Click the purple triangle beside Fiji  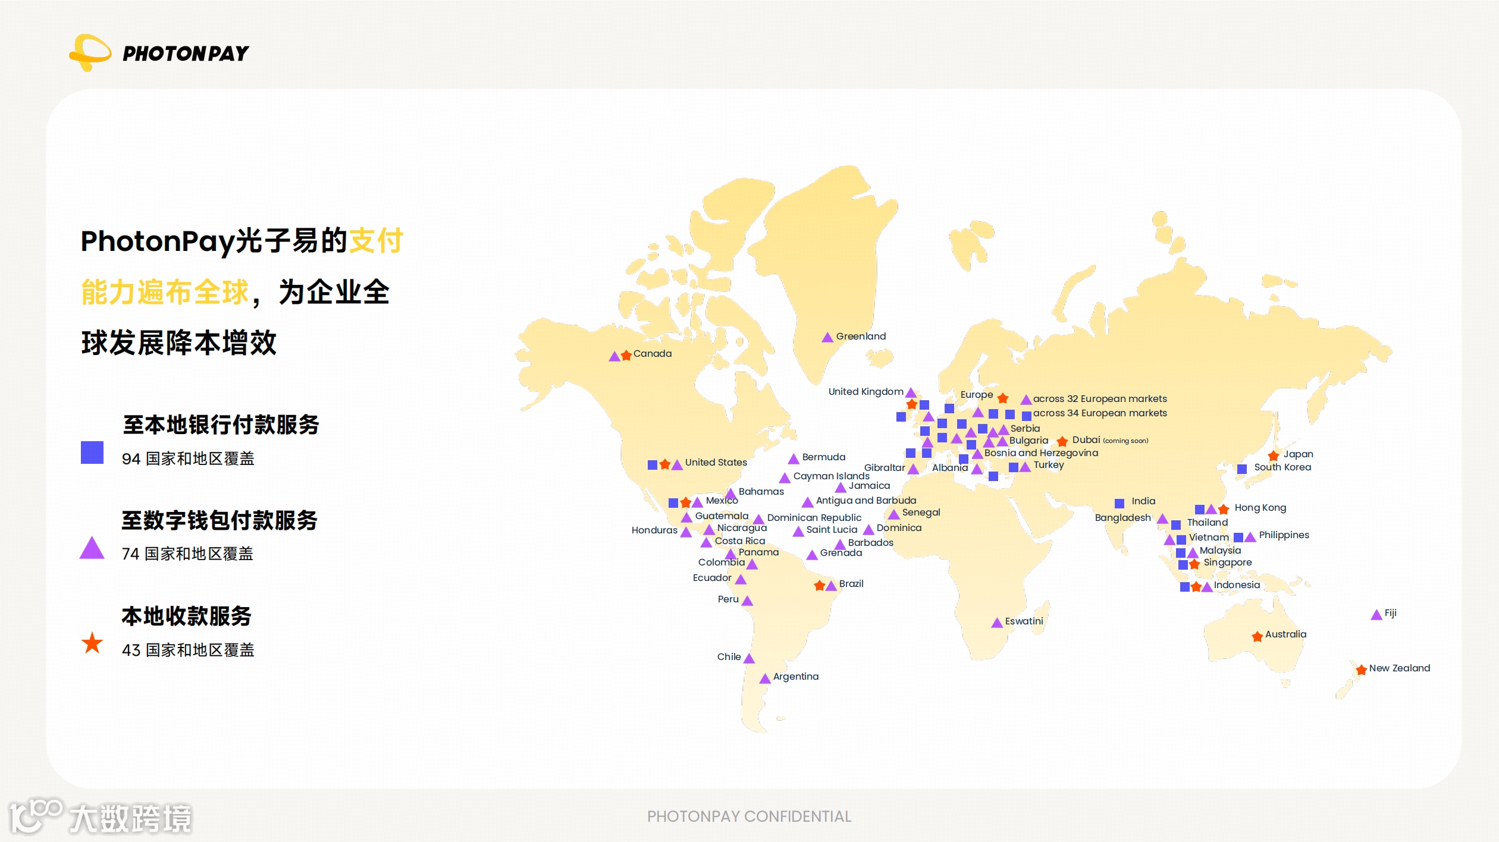point(1376,615)
